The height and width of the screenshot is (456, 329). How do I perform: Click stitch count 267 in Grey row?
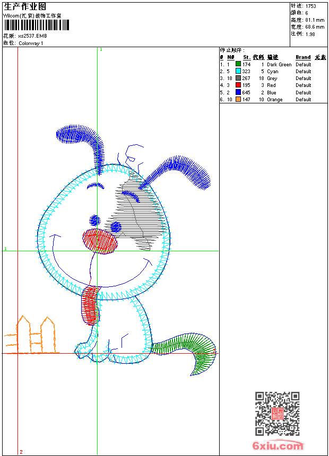[246, 78]
